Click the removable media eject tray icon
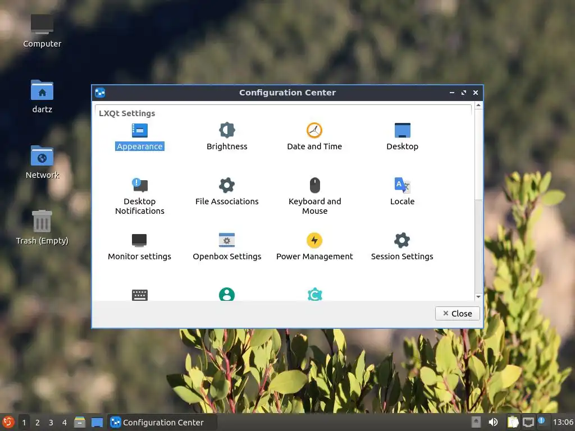 click(476, 422)
